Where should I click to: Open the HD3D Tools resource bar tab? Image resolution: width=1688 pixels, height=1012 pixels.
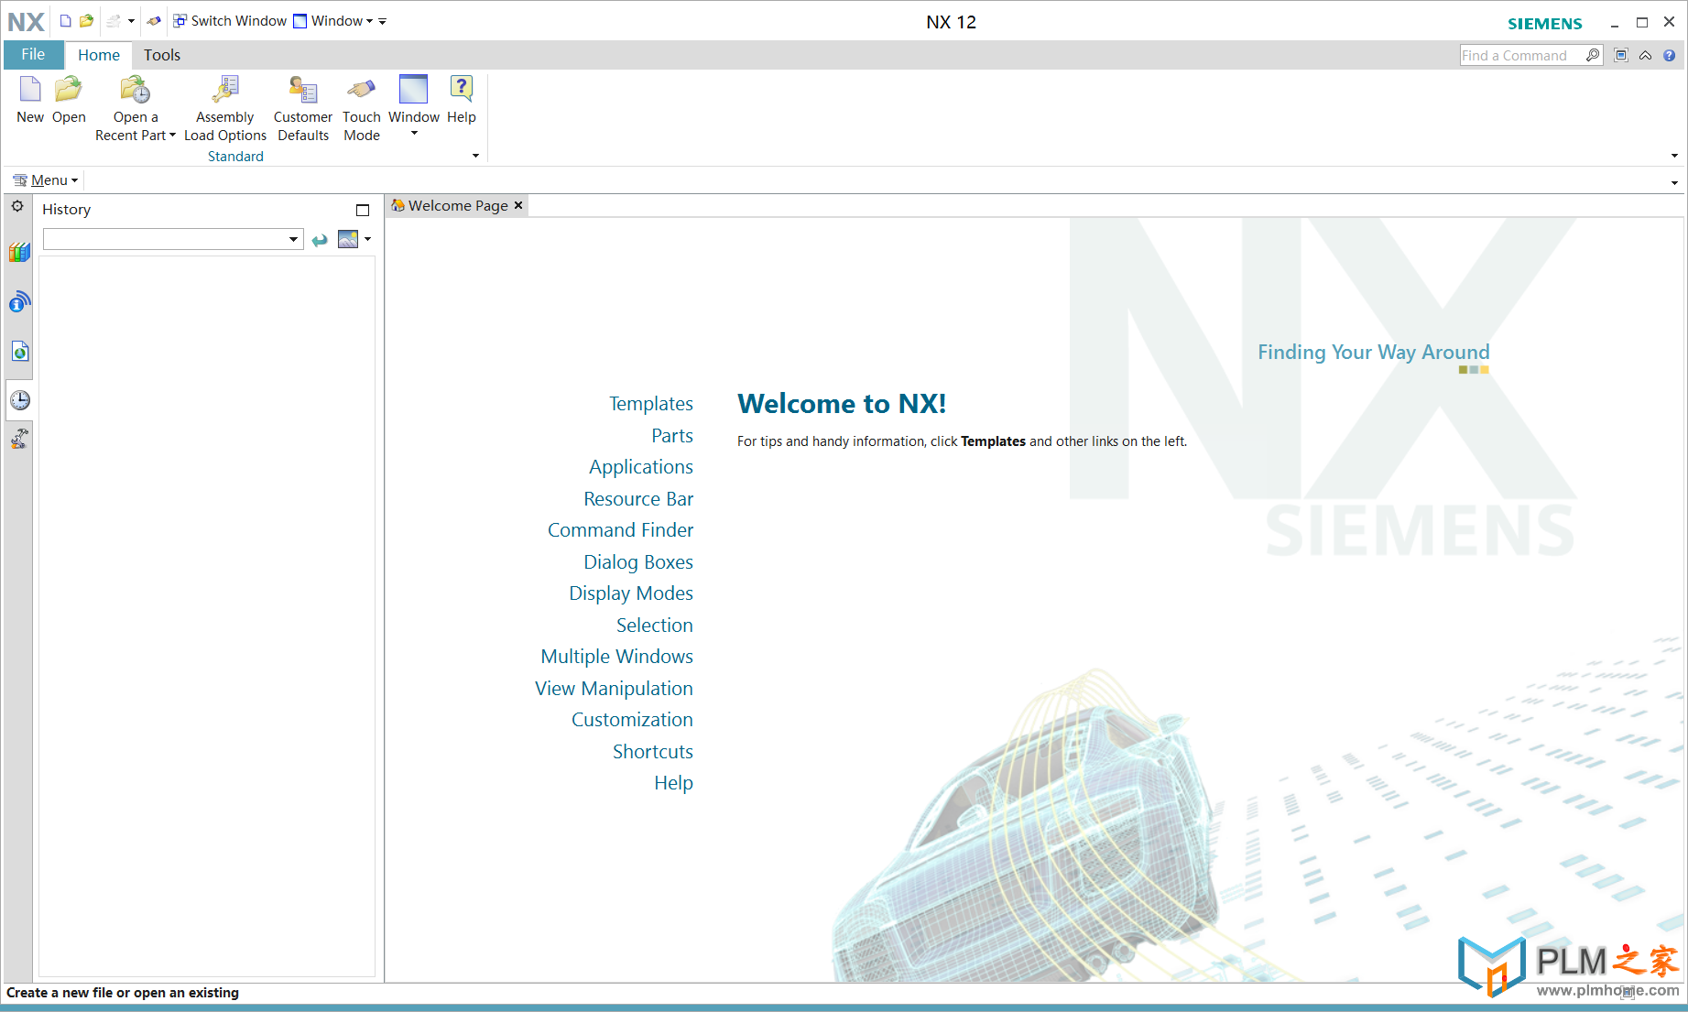[x=19, y=301]
